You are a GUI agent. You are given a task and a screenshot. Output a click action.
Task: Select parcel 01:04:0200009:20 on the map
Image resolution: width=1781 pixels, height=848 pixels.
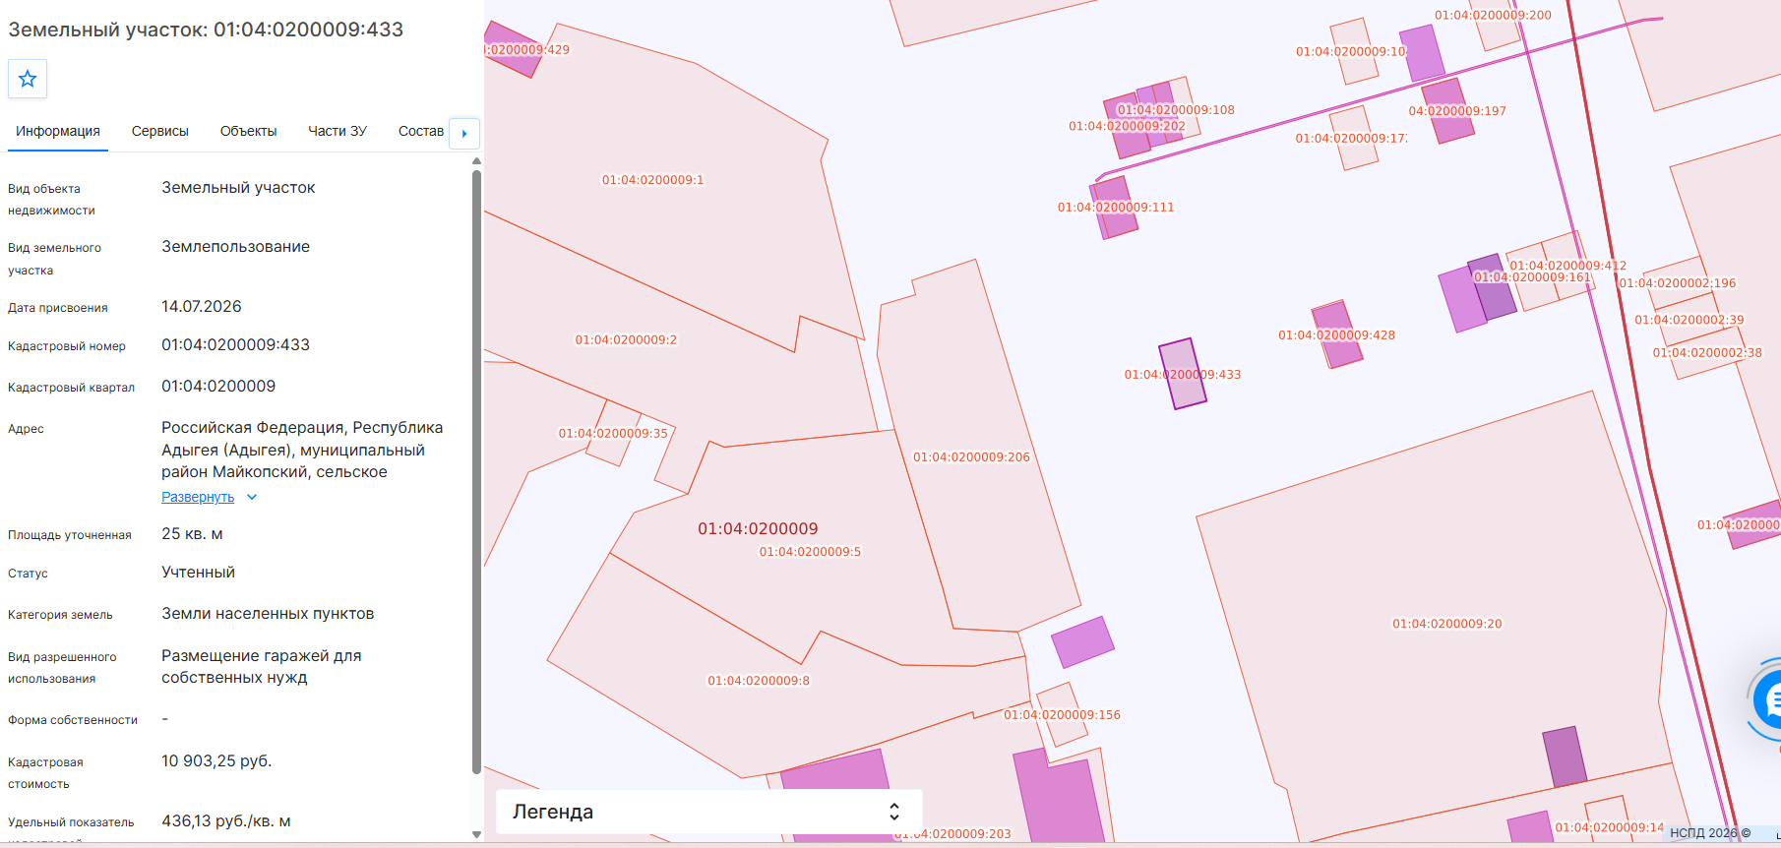(1446, 624)
